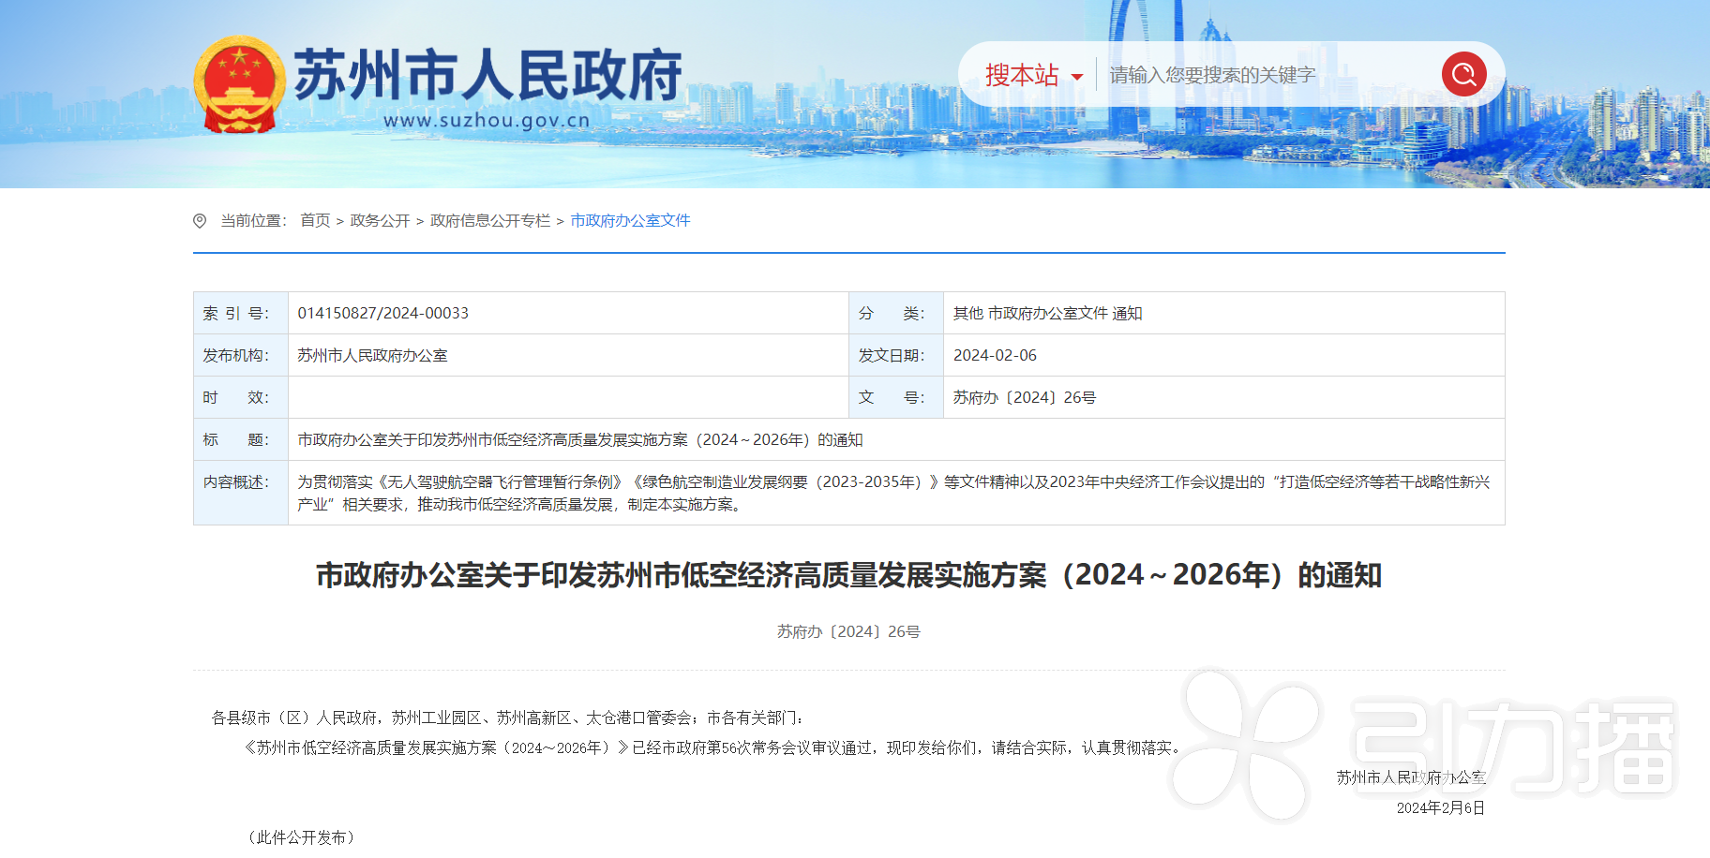1710x858 pixels.
Task: Click index number 014150827/2024-00033
Action: click(x=382, y=313)
